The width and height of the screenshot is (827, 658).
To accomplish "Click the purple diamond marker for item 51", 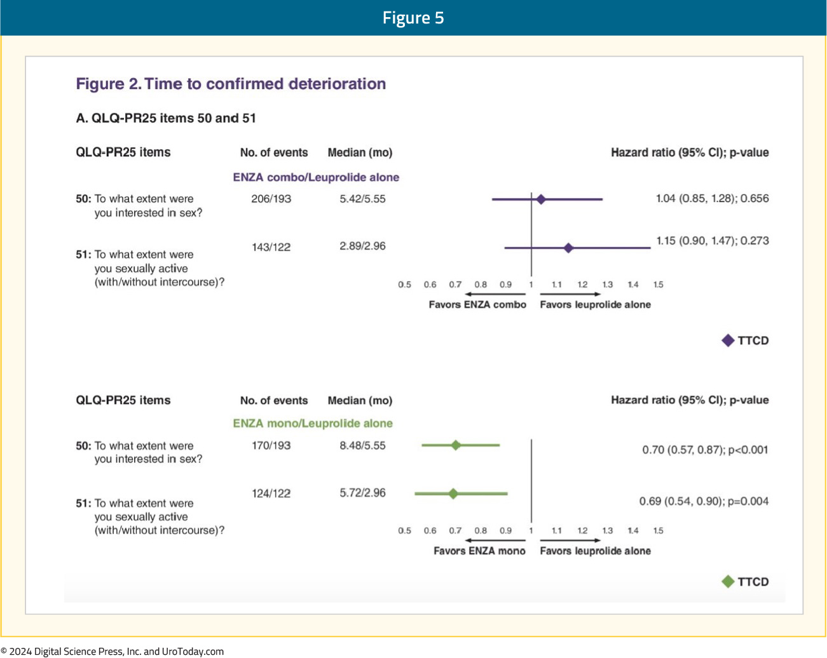I will coord(569,248).
